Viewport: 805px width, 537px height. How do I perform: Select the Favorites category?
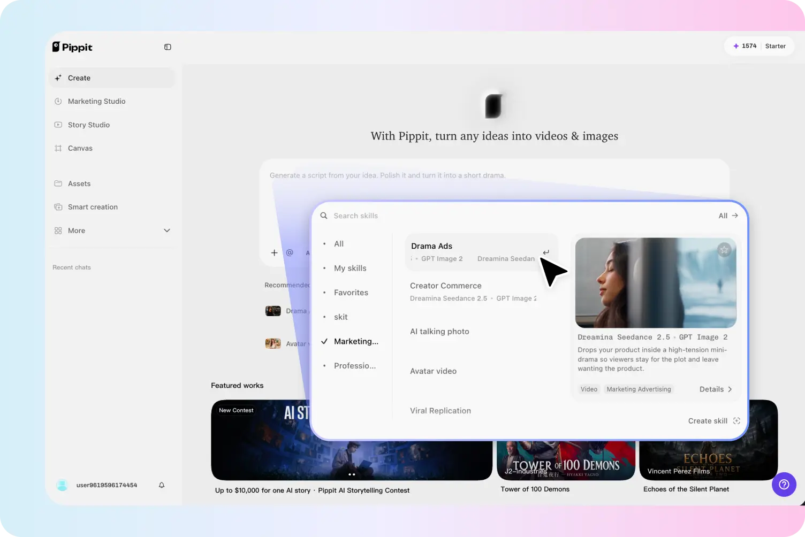click(x=351, y=293)
